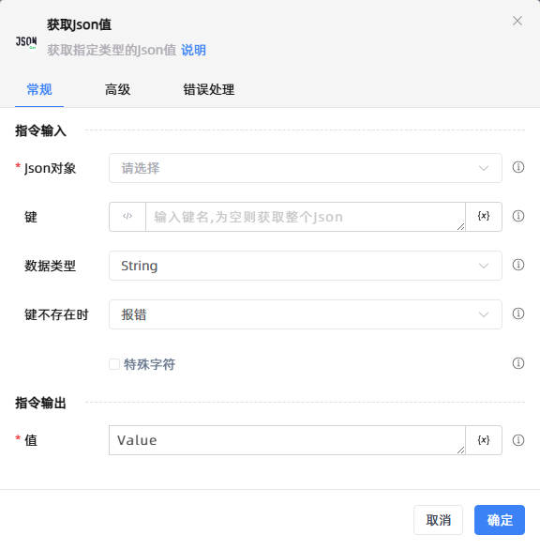Confirm with the 确定 button
The image size is (540, 550).
500,520
